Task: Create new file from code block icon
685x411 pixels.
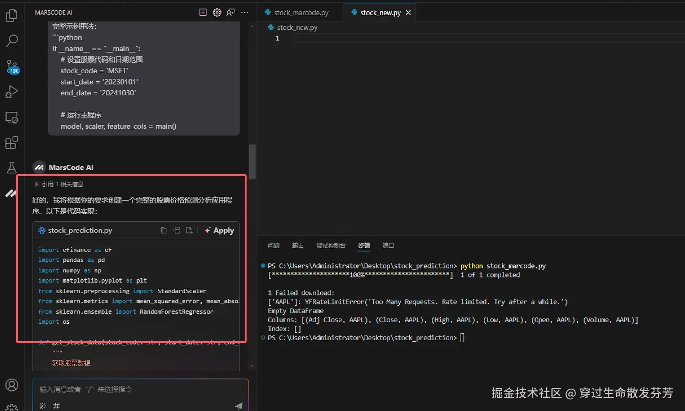Action: pos(189,230)
